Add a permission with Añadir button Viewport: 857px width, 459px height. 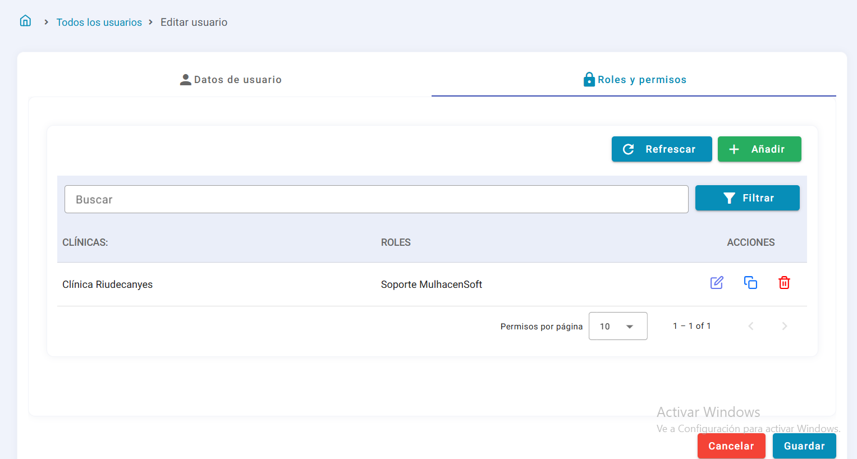click(x=759, y=149)
